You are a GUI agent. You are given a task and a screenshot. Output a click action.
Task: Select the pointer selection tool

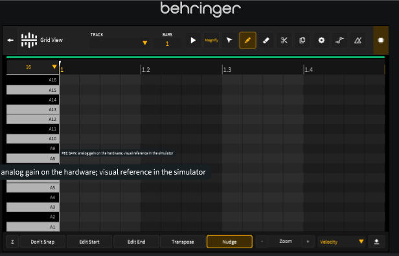(229, 40)
